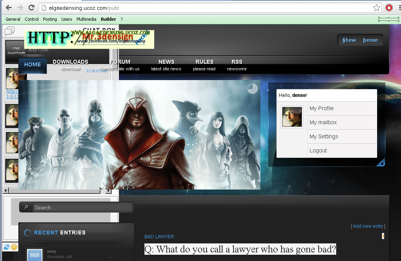The height and width of the screenshot is (261, 401).
Task: Open the FORUM navigation tab
Action: point(120,65)
